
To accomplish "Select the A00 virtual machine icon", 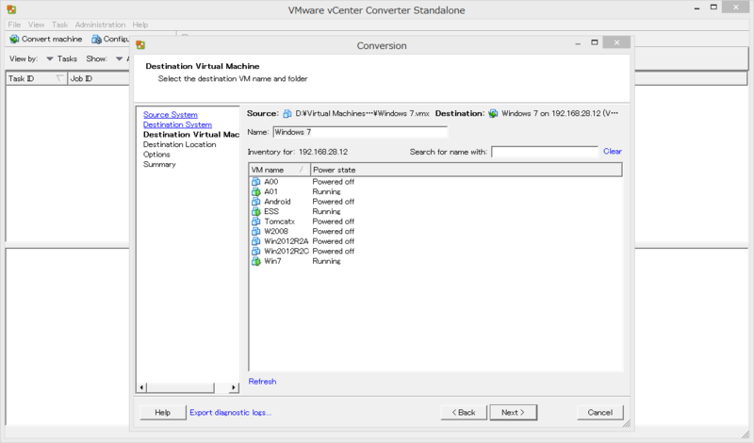I will pyautogui.click(x=256, y=182).
